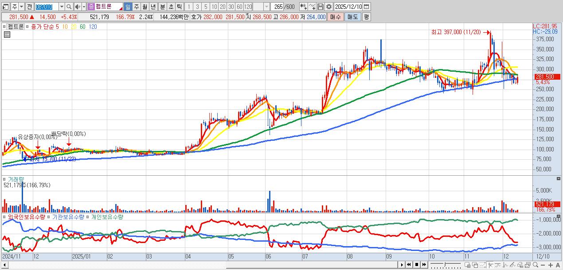The height and width of the screenshot is (270, 563).
Task: Select the 틱 (tick) period button
Action: point(179,7)
